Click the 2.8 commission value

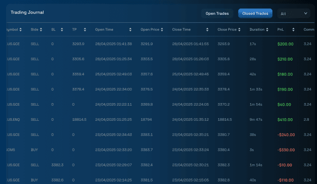click(306, 119)
